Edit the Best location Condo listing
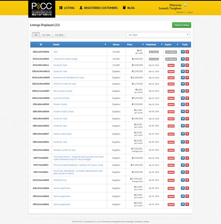 click(183, 91)
